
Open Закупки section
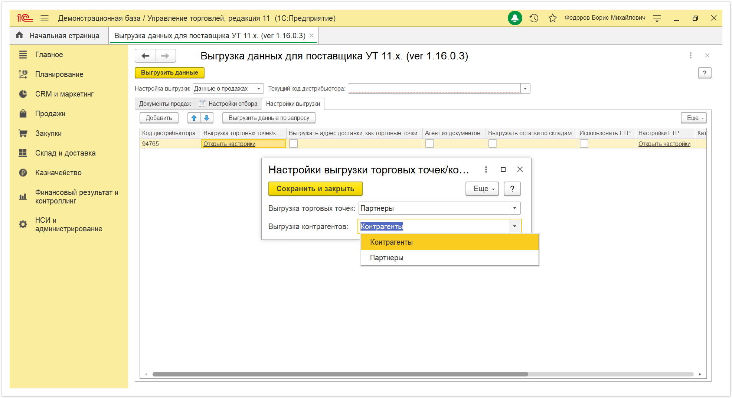pos(48,133)
